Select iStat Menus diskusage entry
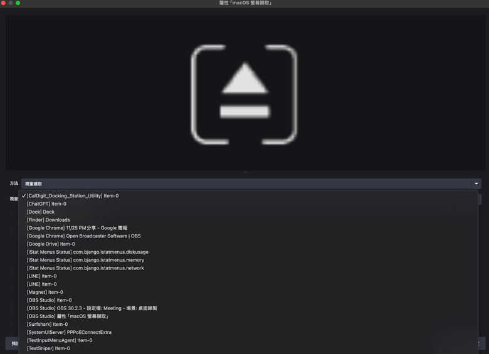 pyautogui.click(x=248, y=252)
